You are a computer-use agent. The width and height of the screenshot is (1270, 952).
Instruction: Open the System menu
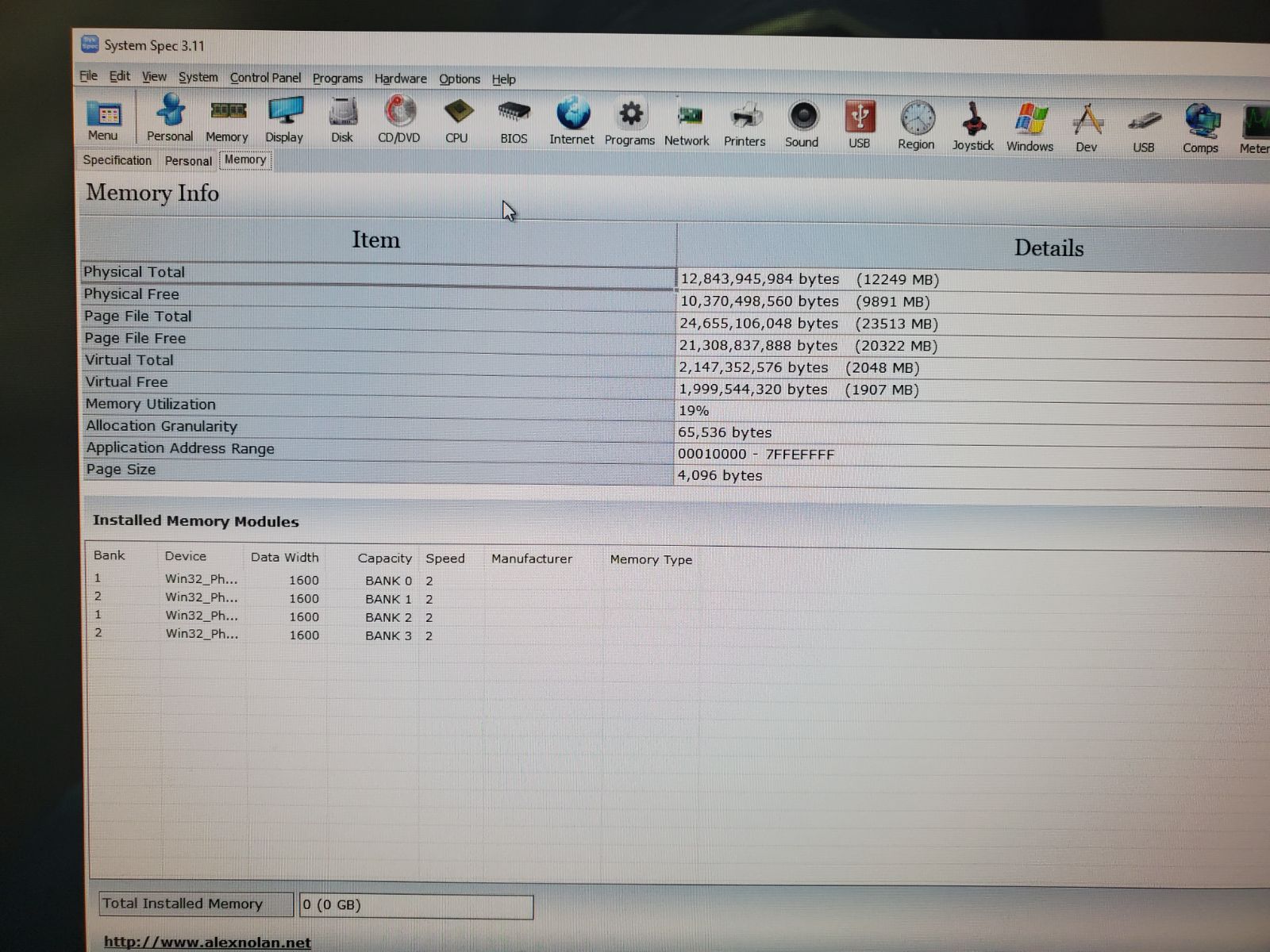tap(198, 77)
